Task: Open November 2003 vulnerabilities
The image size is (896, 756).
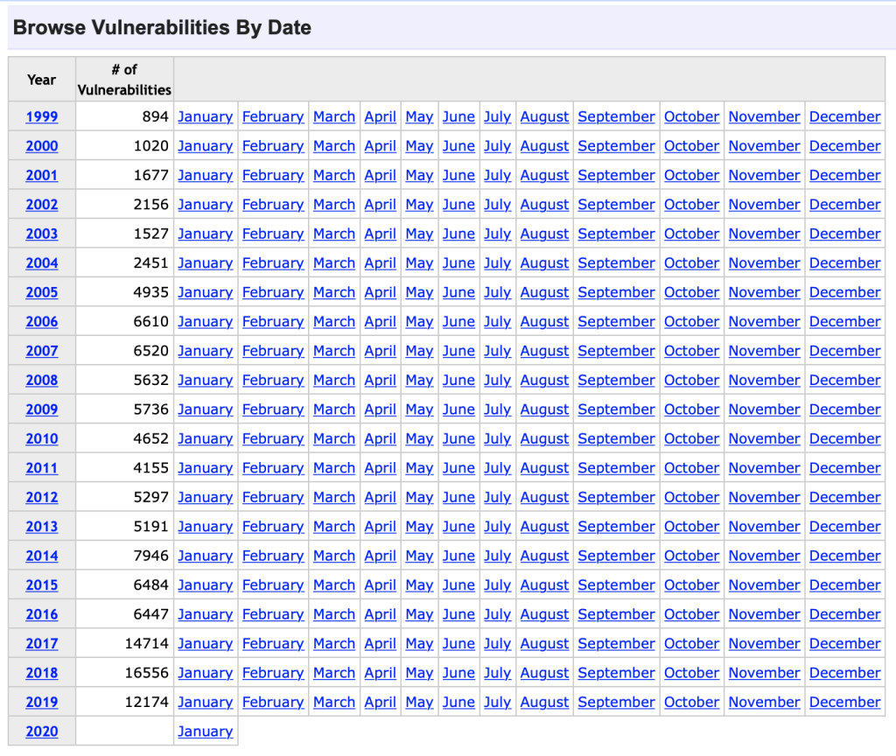Action: click(x=764, y=234)
